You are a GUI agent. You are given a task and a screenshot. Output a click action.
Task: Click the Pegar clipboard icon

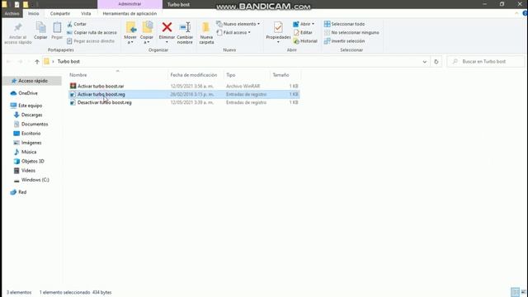(x=57, y=27)
